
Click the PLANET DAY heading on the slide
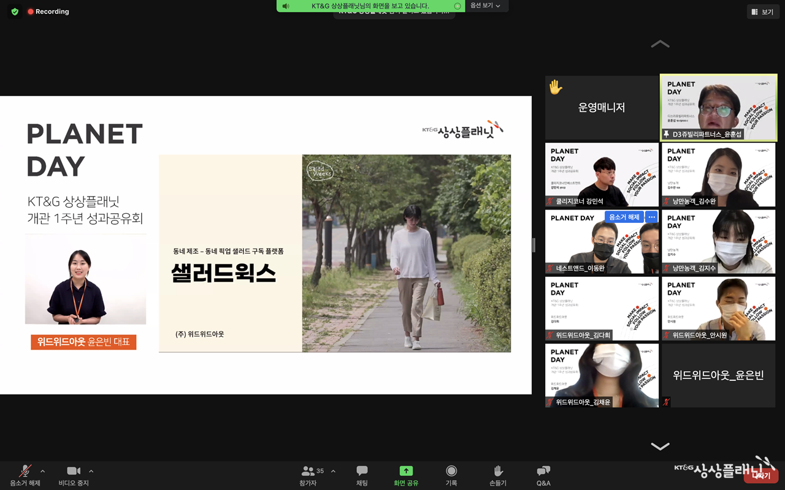[85, 150]
